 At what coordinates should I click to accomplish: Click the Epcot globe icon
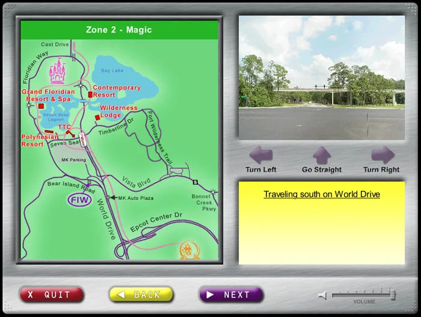point(189,250)
